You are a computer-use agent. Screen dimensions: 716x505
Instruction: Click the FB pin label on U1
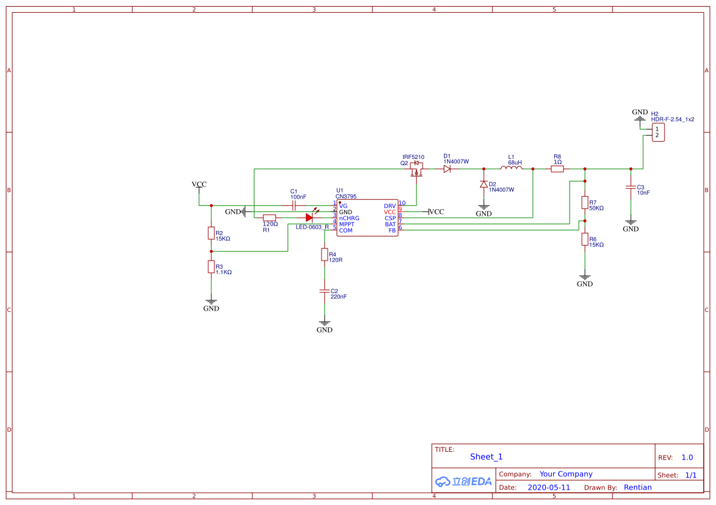[x=392, y=230]
